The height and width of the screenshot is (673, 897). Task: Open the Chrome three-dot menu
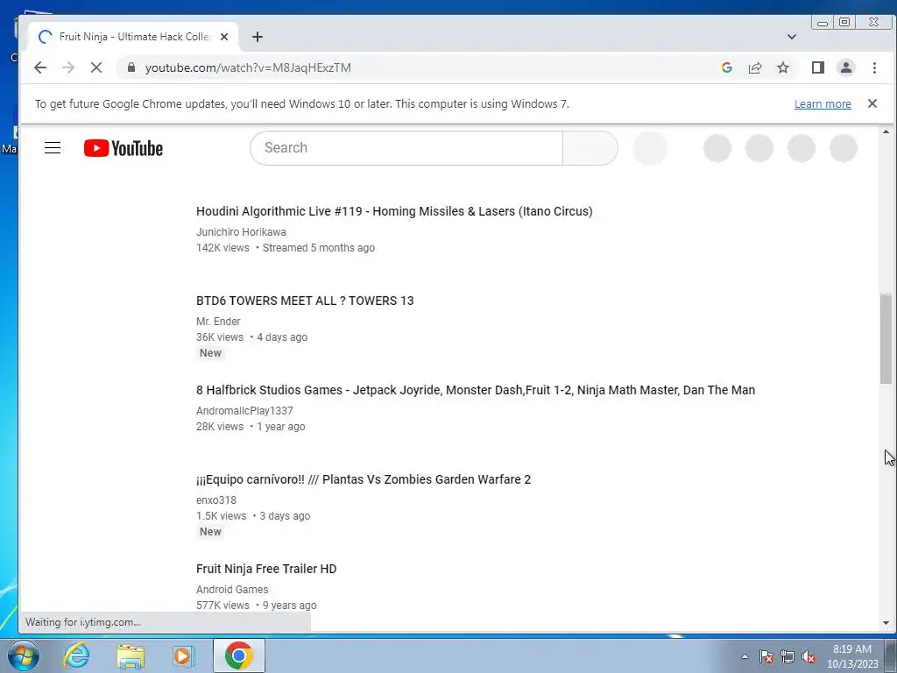[x=874, y=67]
